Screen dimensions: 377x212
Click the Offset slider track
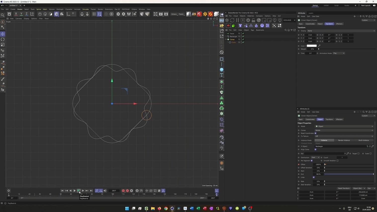(x=349, y=165)
